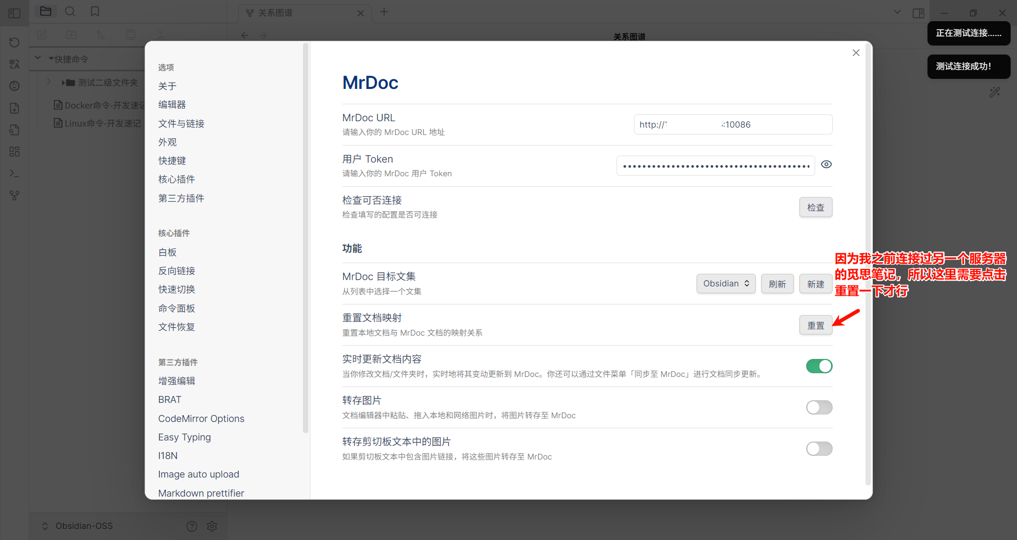This screenshot has height=540, width=1017.
Task: Click the 刷新 button
Action: 777,284
